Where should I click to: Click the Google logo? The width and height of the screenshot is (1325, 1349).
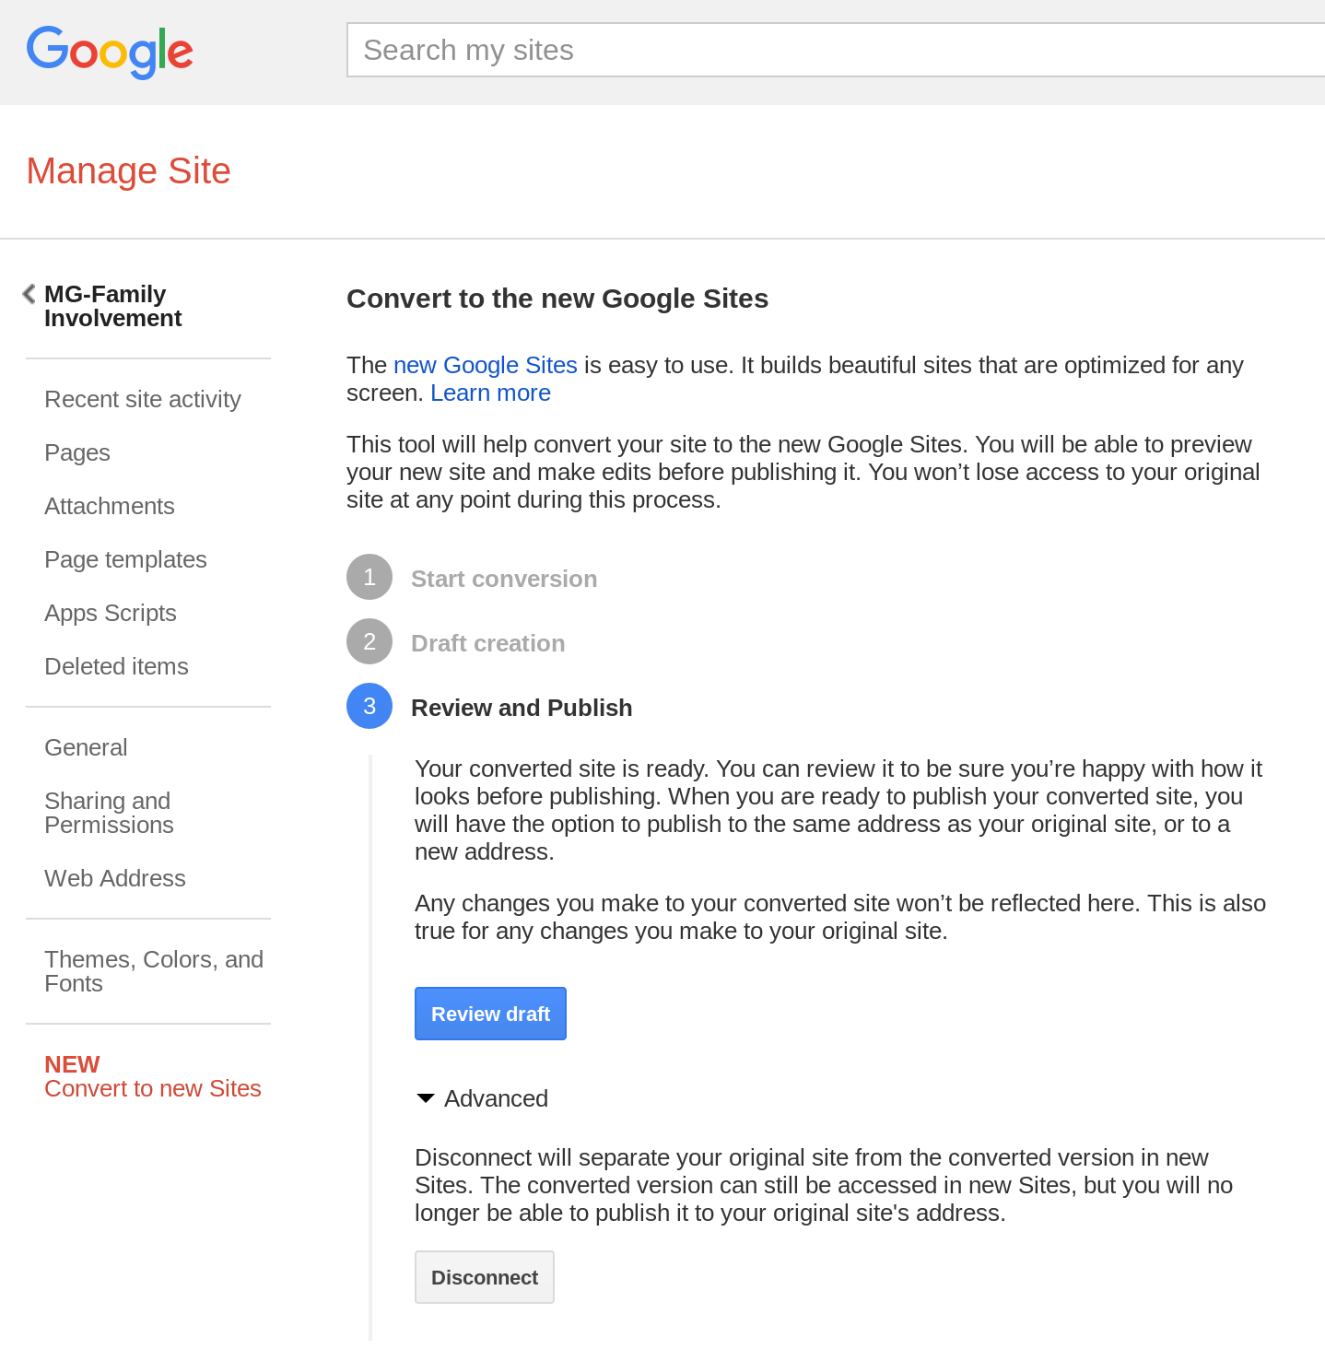pos(110,52)
